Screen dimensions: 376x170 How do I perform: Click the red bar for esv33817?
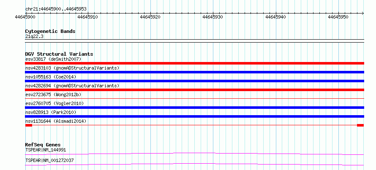(194, 63)
